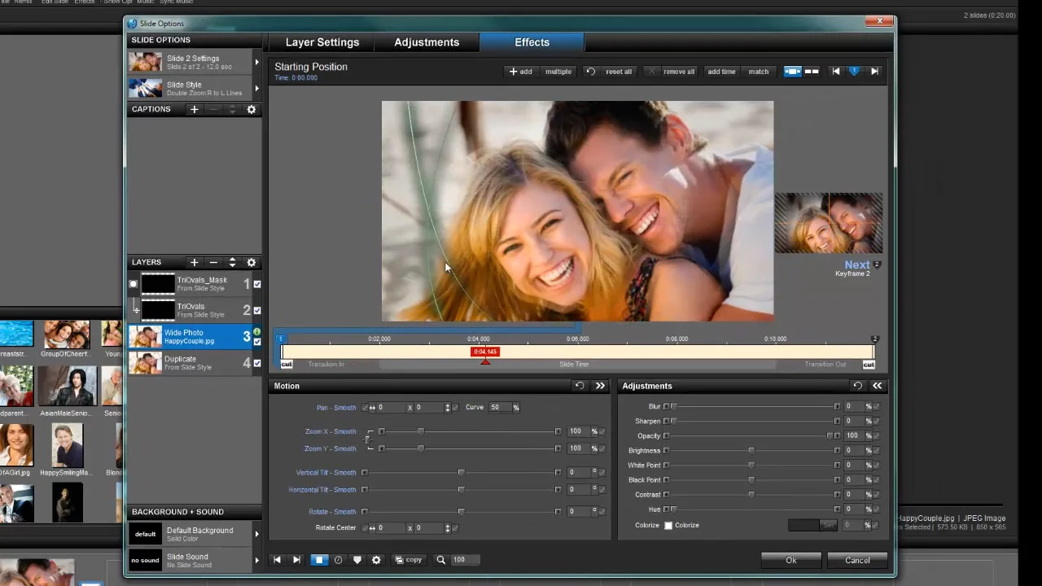Click the magnifier zoom icon in the bottom toolbar
This screenshot has height=586, width=1042.
coord(441,560)
